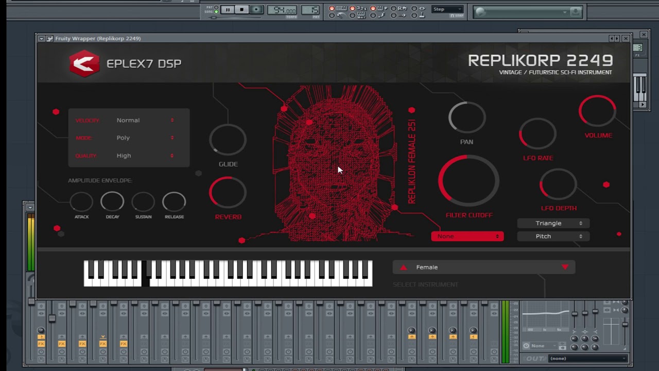Pause playback with the transport pause button

click(228, 9)
